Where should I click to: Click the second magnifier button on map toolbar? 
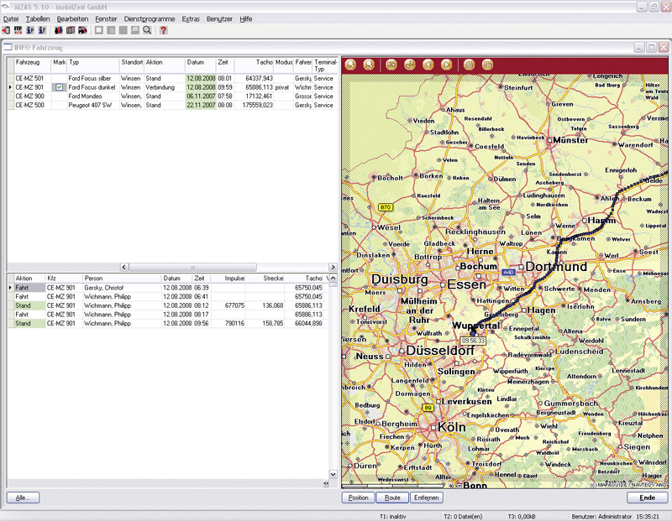(x=369, y=65)
